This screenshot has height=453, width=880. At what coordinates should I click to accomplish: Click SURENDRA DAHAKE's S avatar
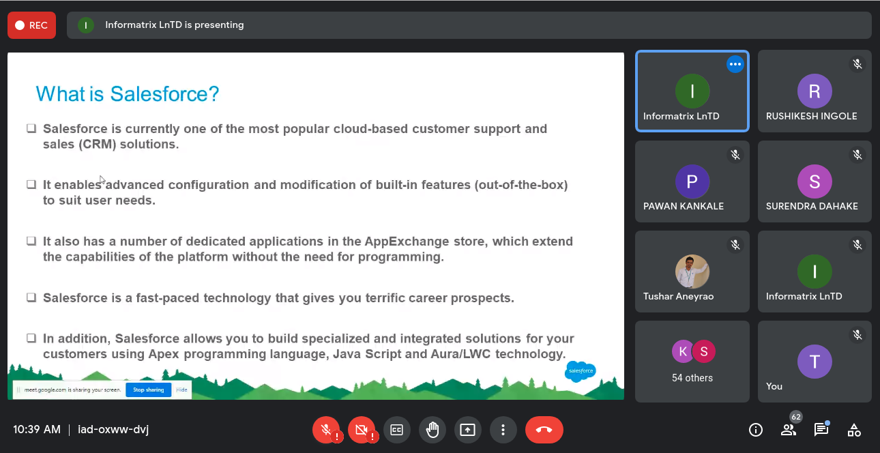[x=815, y=181]
